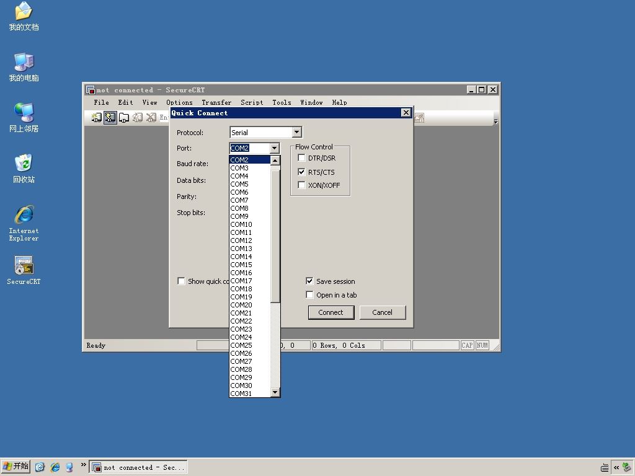Click the Network Neighborhood desktop icon
Image resolution: width=635 pixels, height=476 pixels.
tap(24, 113)
